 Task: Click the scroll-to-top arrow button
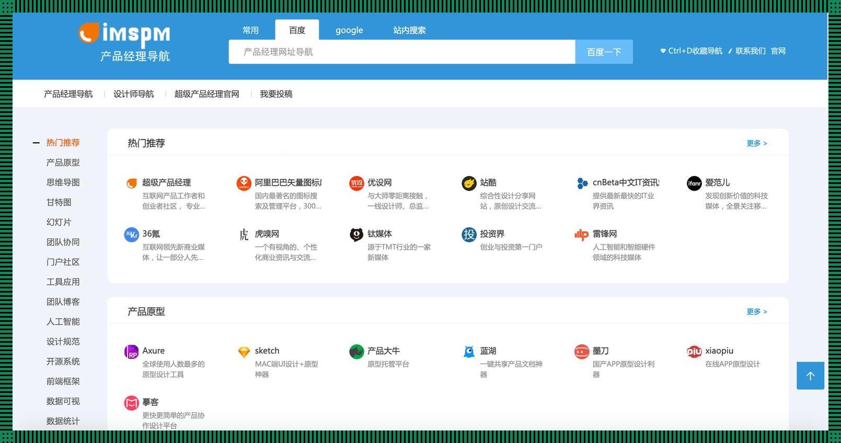click(x=810, y=376)
